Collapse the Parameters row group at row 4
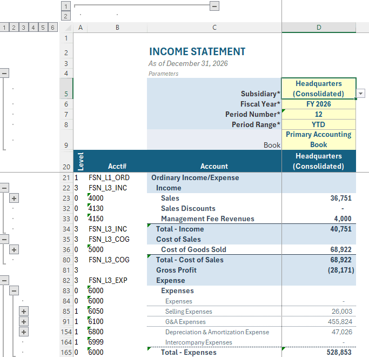Image resolution: width=369 pixels, height=357 pixels. point(4,73)
